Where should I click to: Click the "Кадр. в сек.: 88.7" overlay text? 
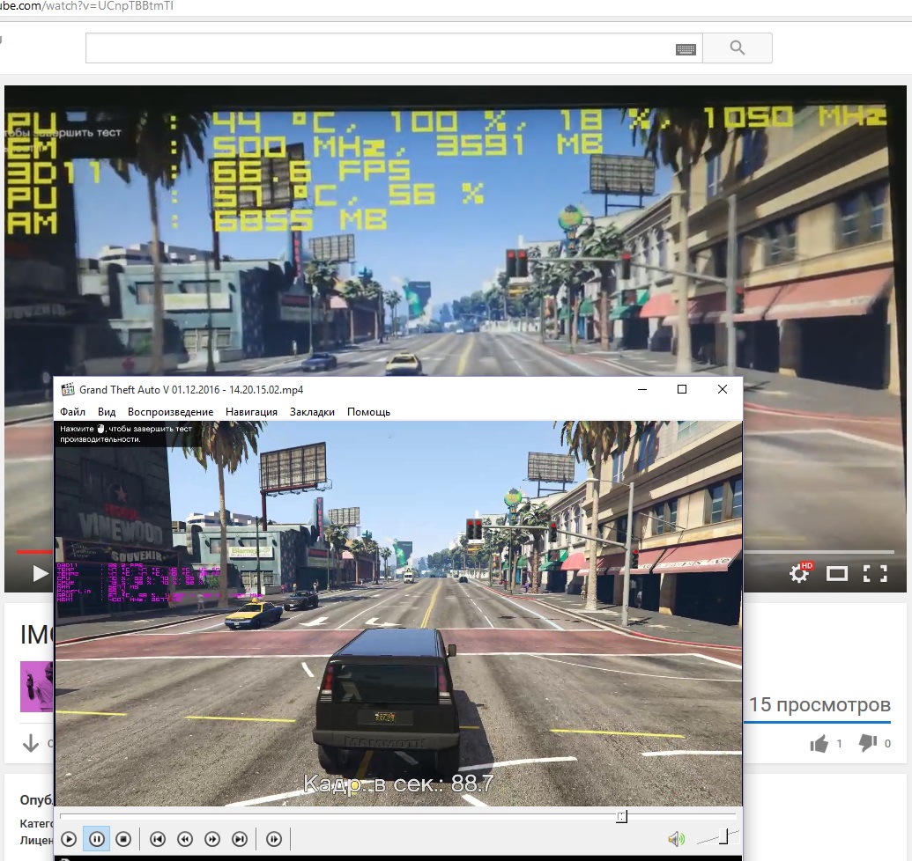point(398,784)
